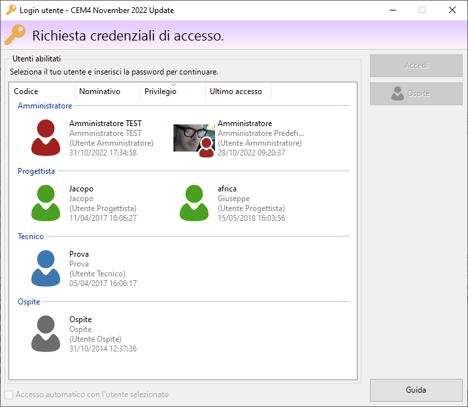Screen dimensions: 468x407
Task: Sort by the Privilegio column header
Action: coord(173,91)
